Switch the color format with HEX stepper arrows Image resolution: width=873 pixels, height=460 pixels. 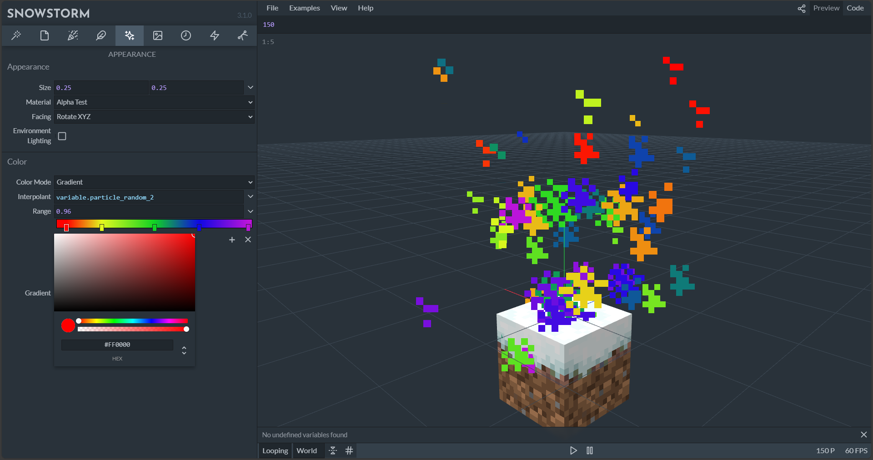[184, 350]
